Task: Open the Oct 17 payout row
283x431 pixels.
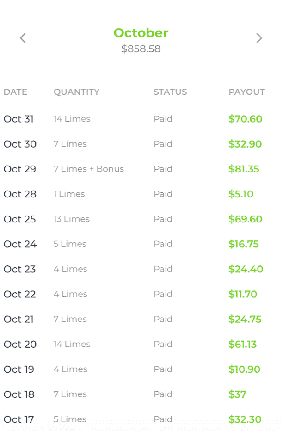Action: (x=141, y=419)
